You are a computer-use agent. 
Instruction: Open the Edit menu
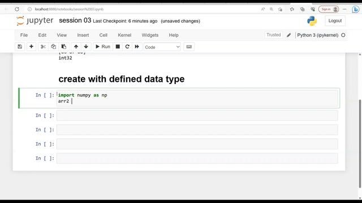click(x=42, y=35)
